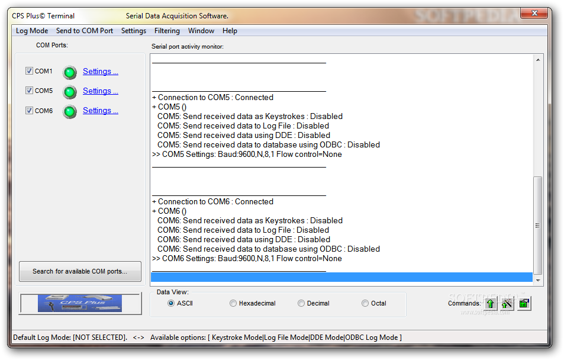Image resolution: width=564 pixels, height=360 pixels.
Task: Click 'COM6: Send received data to database using ODBC' line
Action: click(x=268, y=249)
